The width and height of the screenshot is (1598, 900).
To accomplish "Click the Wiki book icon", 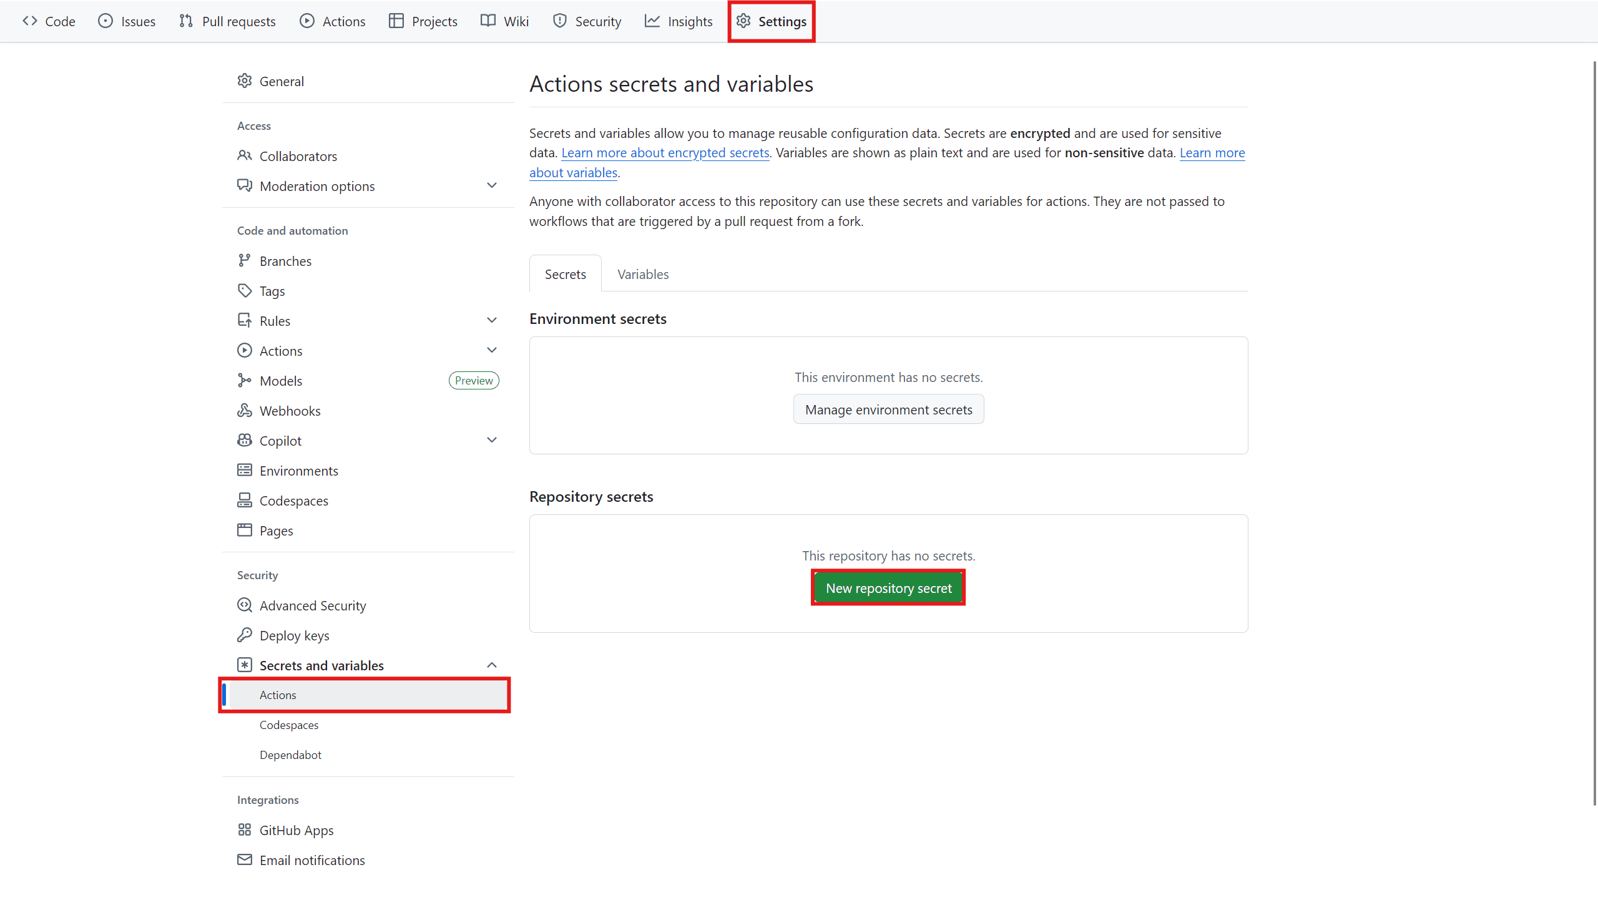I will (x=488, y=21).
